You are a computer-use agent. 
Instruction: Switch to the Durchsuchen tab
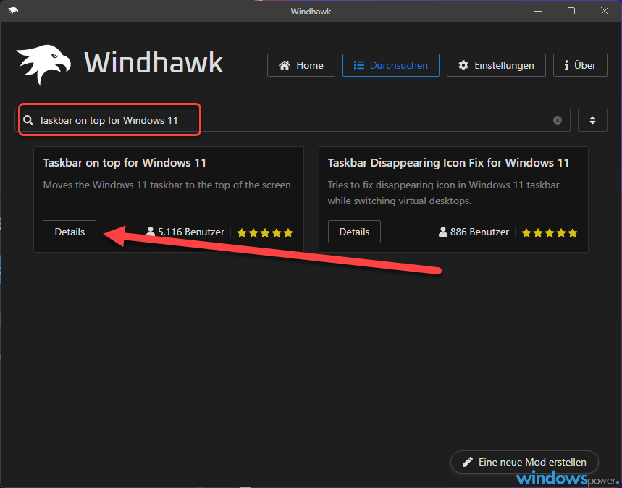(391, 65)
